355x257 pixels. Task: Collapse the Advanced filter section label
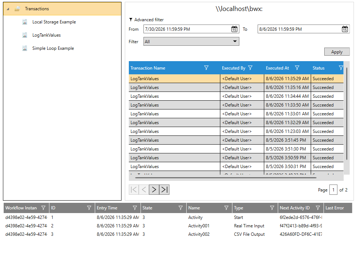[149, 20]
